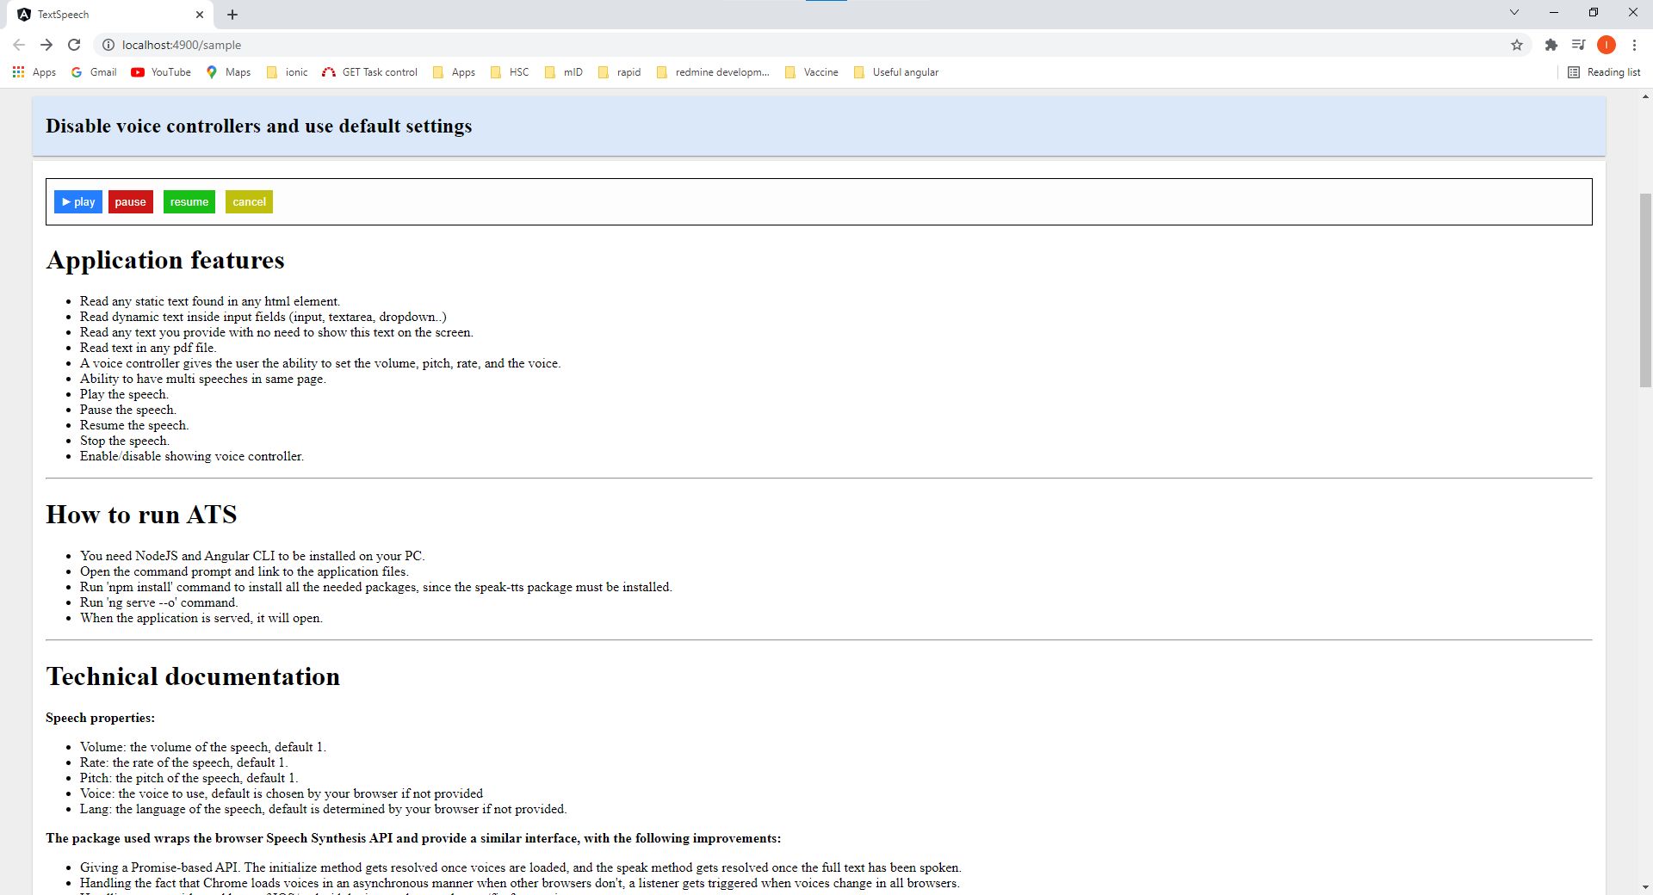1653x895 pixels.
Task: Reload the current page
Action: (x=74, y=45)
